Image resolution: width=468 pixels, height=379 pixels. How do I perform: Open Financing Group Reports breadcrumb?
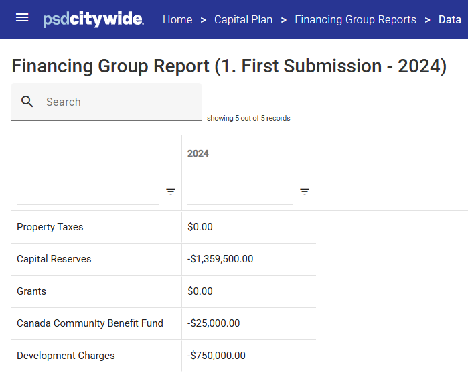356,19
